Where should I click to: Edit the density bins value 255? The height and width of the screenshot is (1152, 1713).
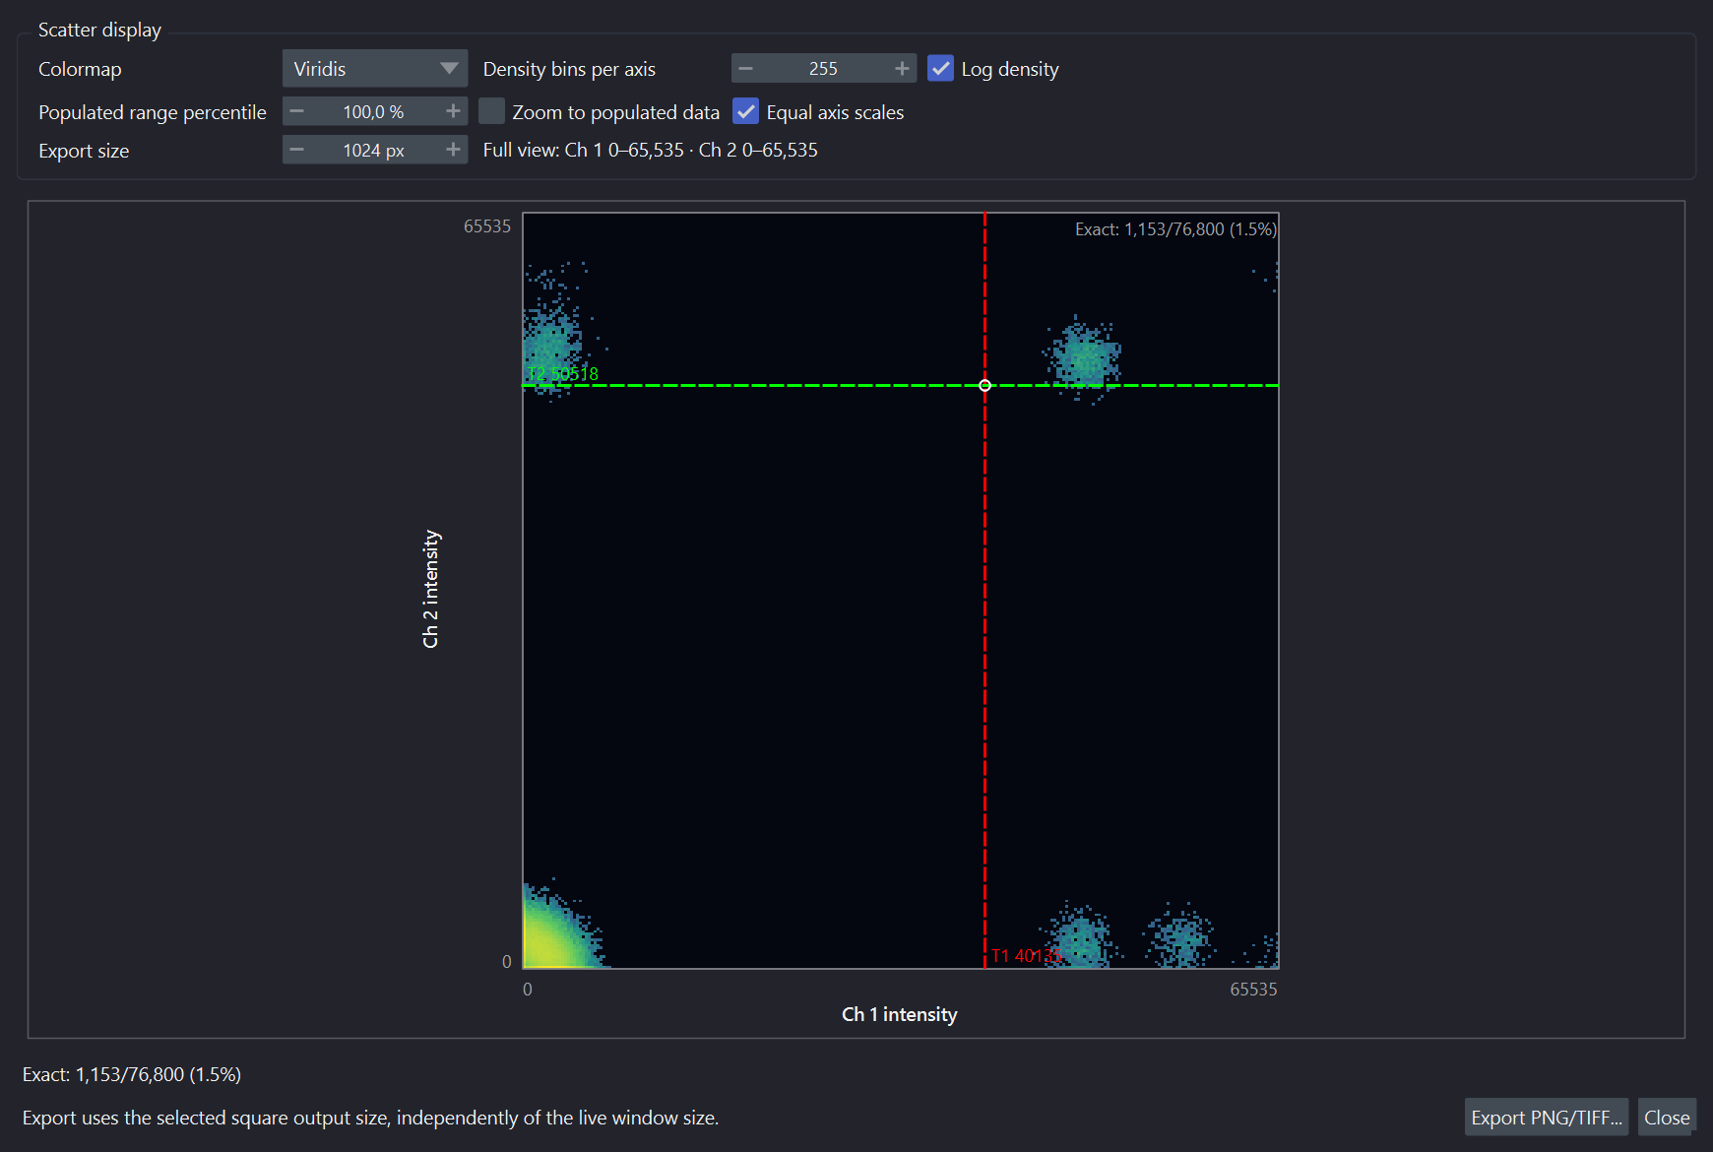click(823, 69)
